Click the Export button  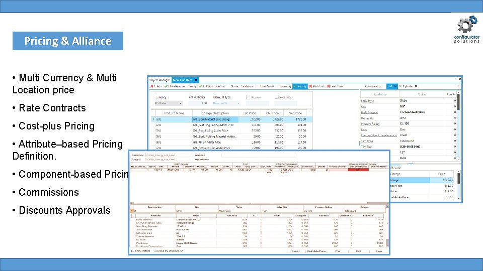pyautogui.click(x=295, y=251)
